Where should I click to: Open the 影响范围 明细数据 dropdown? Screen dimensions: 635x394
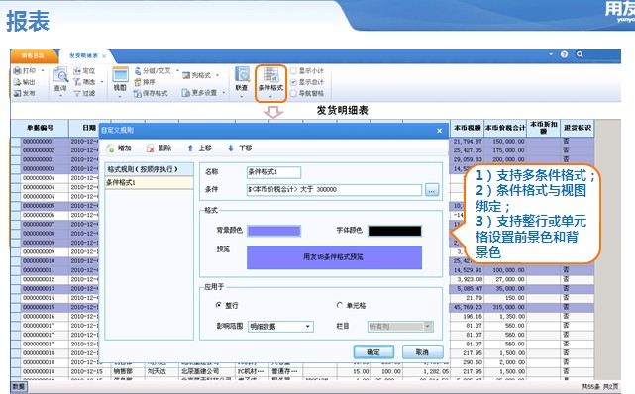click(280, 327)
